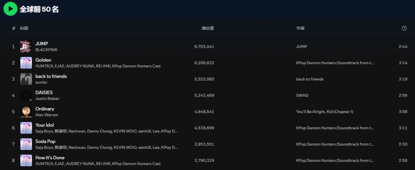Screen dimensions: 415x170
Task: Click How It's Done cover art
Action: pos(26,160)
